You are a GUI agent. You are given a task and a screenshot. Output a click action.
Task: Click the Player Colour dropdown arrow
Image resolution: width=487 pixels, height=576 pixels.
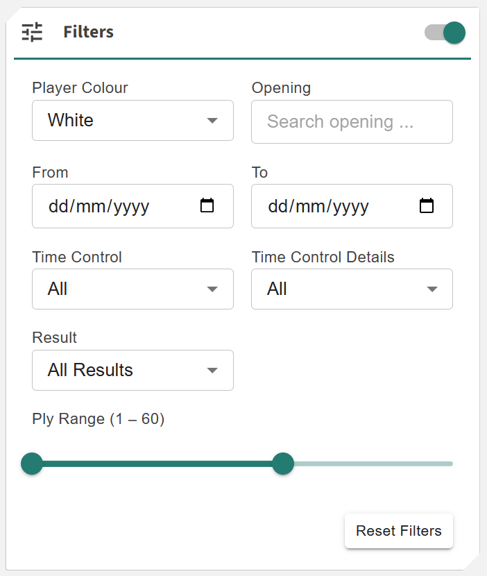[x=212, y=121]
